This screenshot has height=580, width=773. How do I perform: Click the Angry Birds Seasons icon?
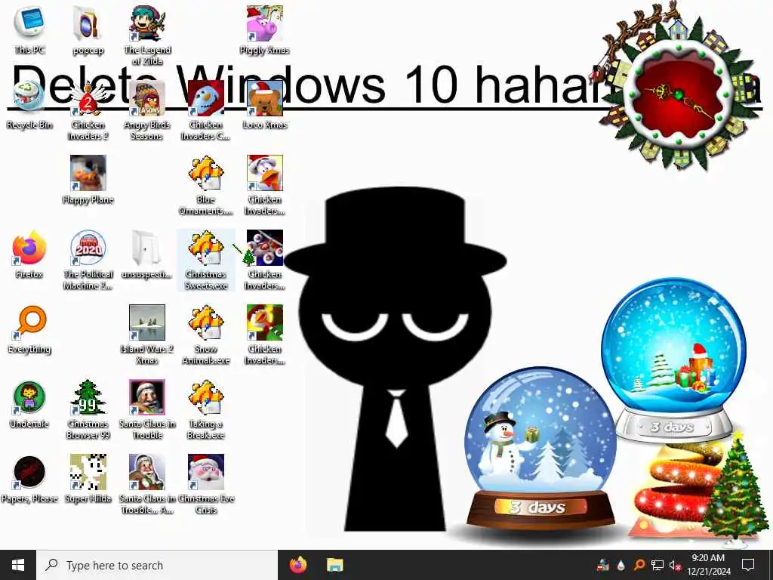click(147, 110)
